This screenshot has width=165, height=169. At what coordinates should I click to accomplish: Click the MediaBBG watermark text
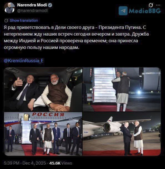145,11
